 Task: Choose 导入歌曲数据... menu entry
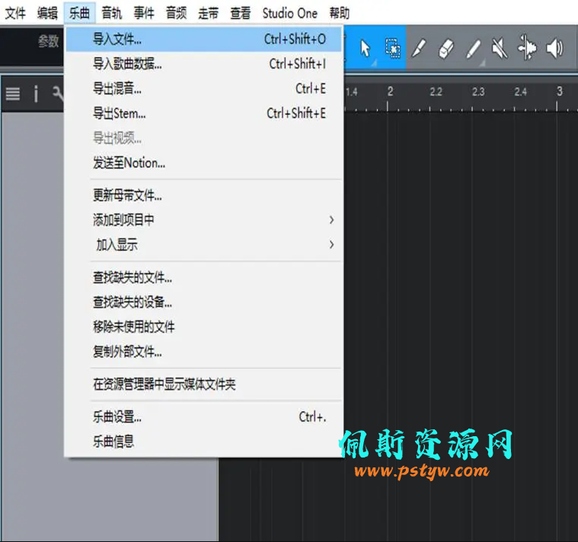tap(203, 64)
